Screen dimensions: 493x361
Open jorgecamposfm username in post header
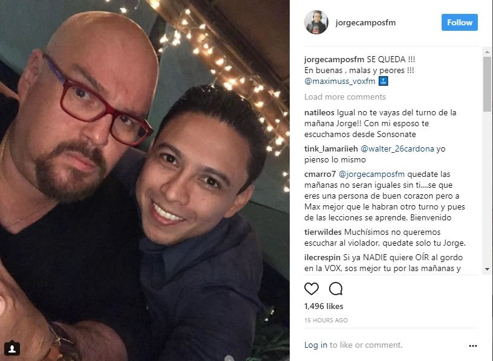365,22
